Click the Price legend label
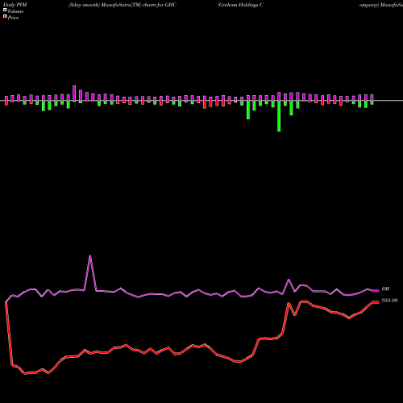The image size is (403, 403). pos(13,18)
